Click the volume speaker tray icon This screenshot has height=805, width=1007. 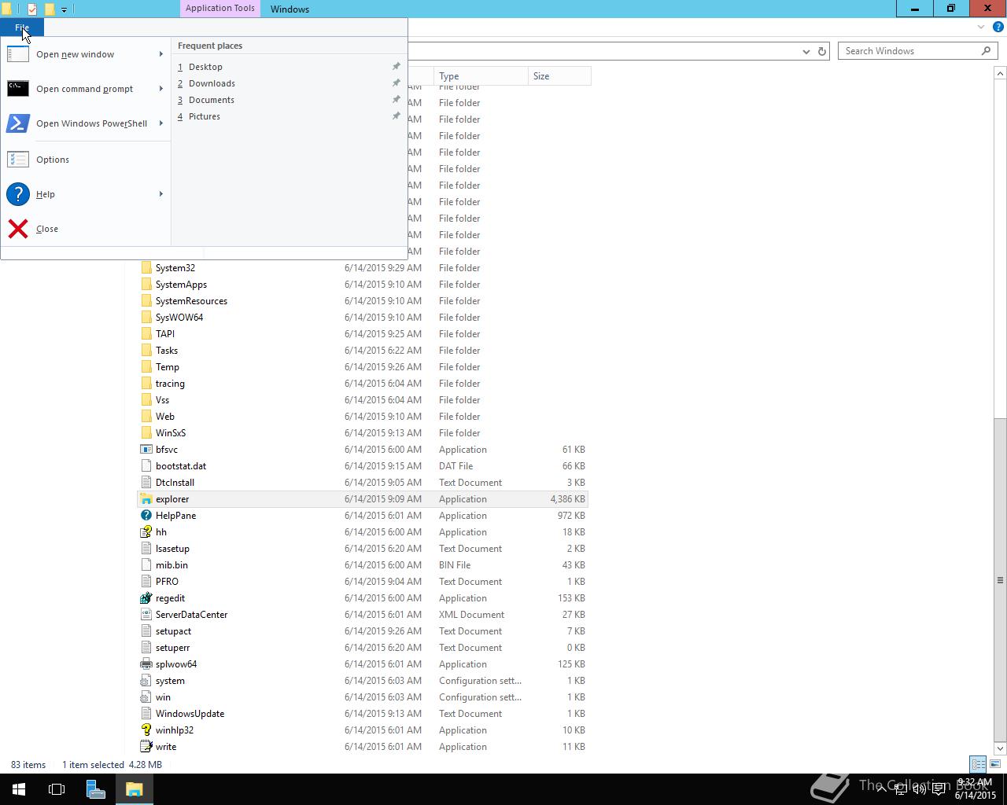919,789
